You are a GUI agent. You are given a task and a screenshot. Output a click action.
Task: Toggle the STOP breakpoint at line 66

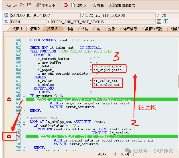(x=9, y=100)
